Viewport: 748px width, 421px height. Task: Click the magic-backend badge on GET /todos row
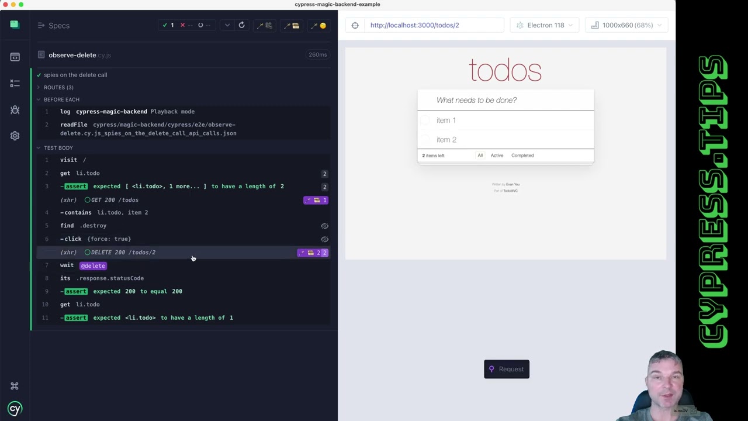316,200
